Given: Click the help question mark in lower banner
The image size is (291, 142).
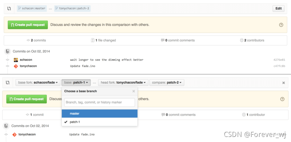Looking at the screenshot, I should 282,99.
